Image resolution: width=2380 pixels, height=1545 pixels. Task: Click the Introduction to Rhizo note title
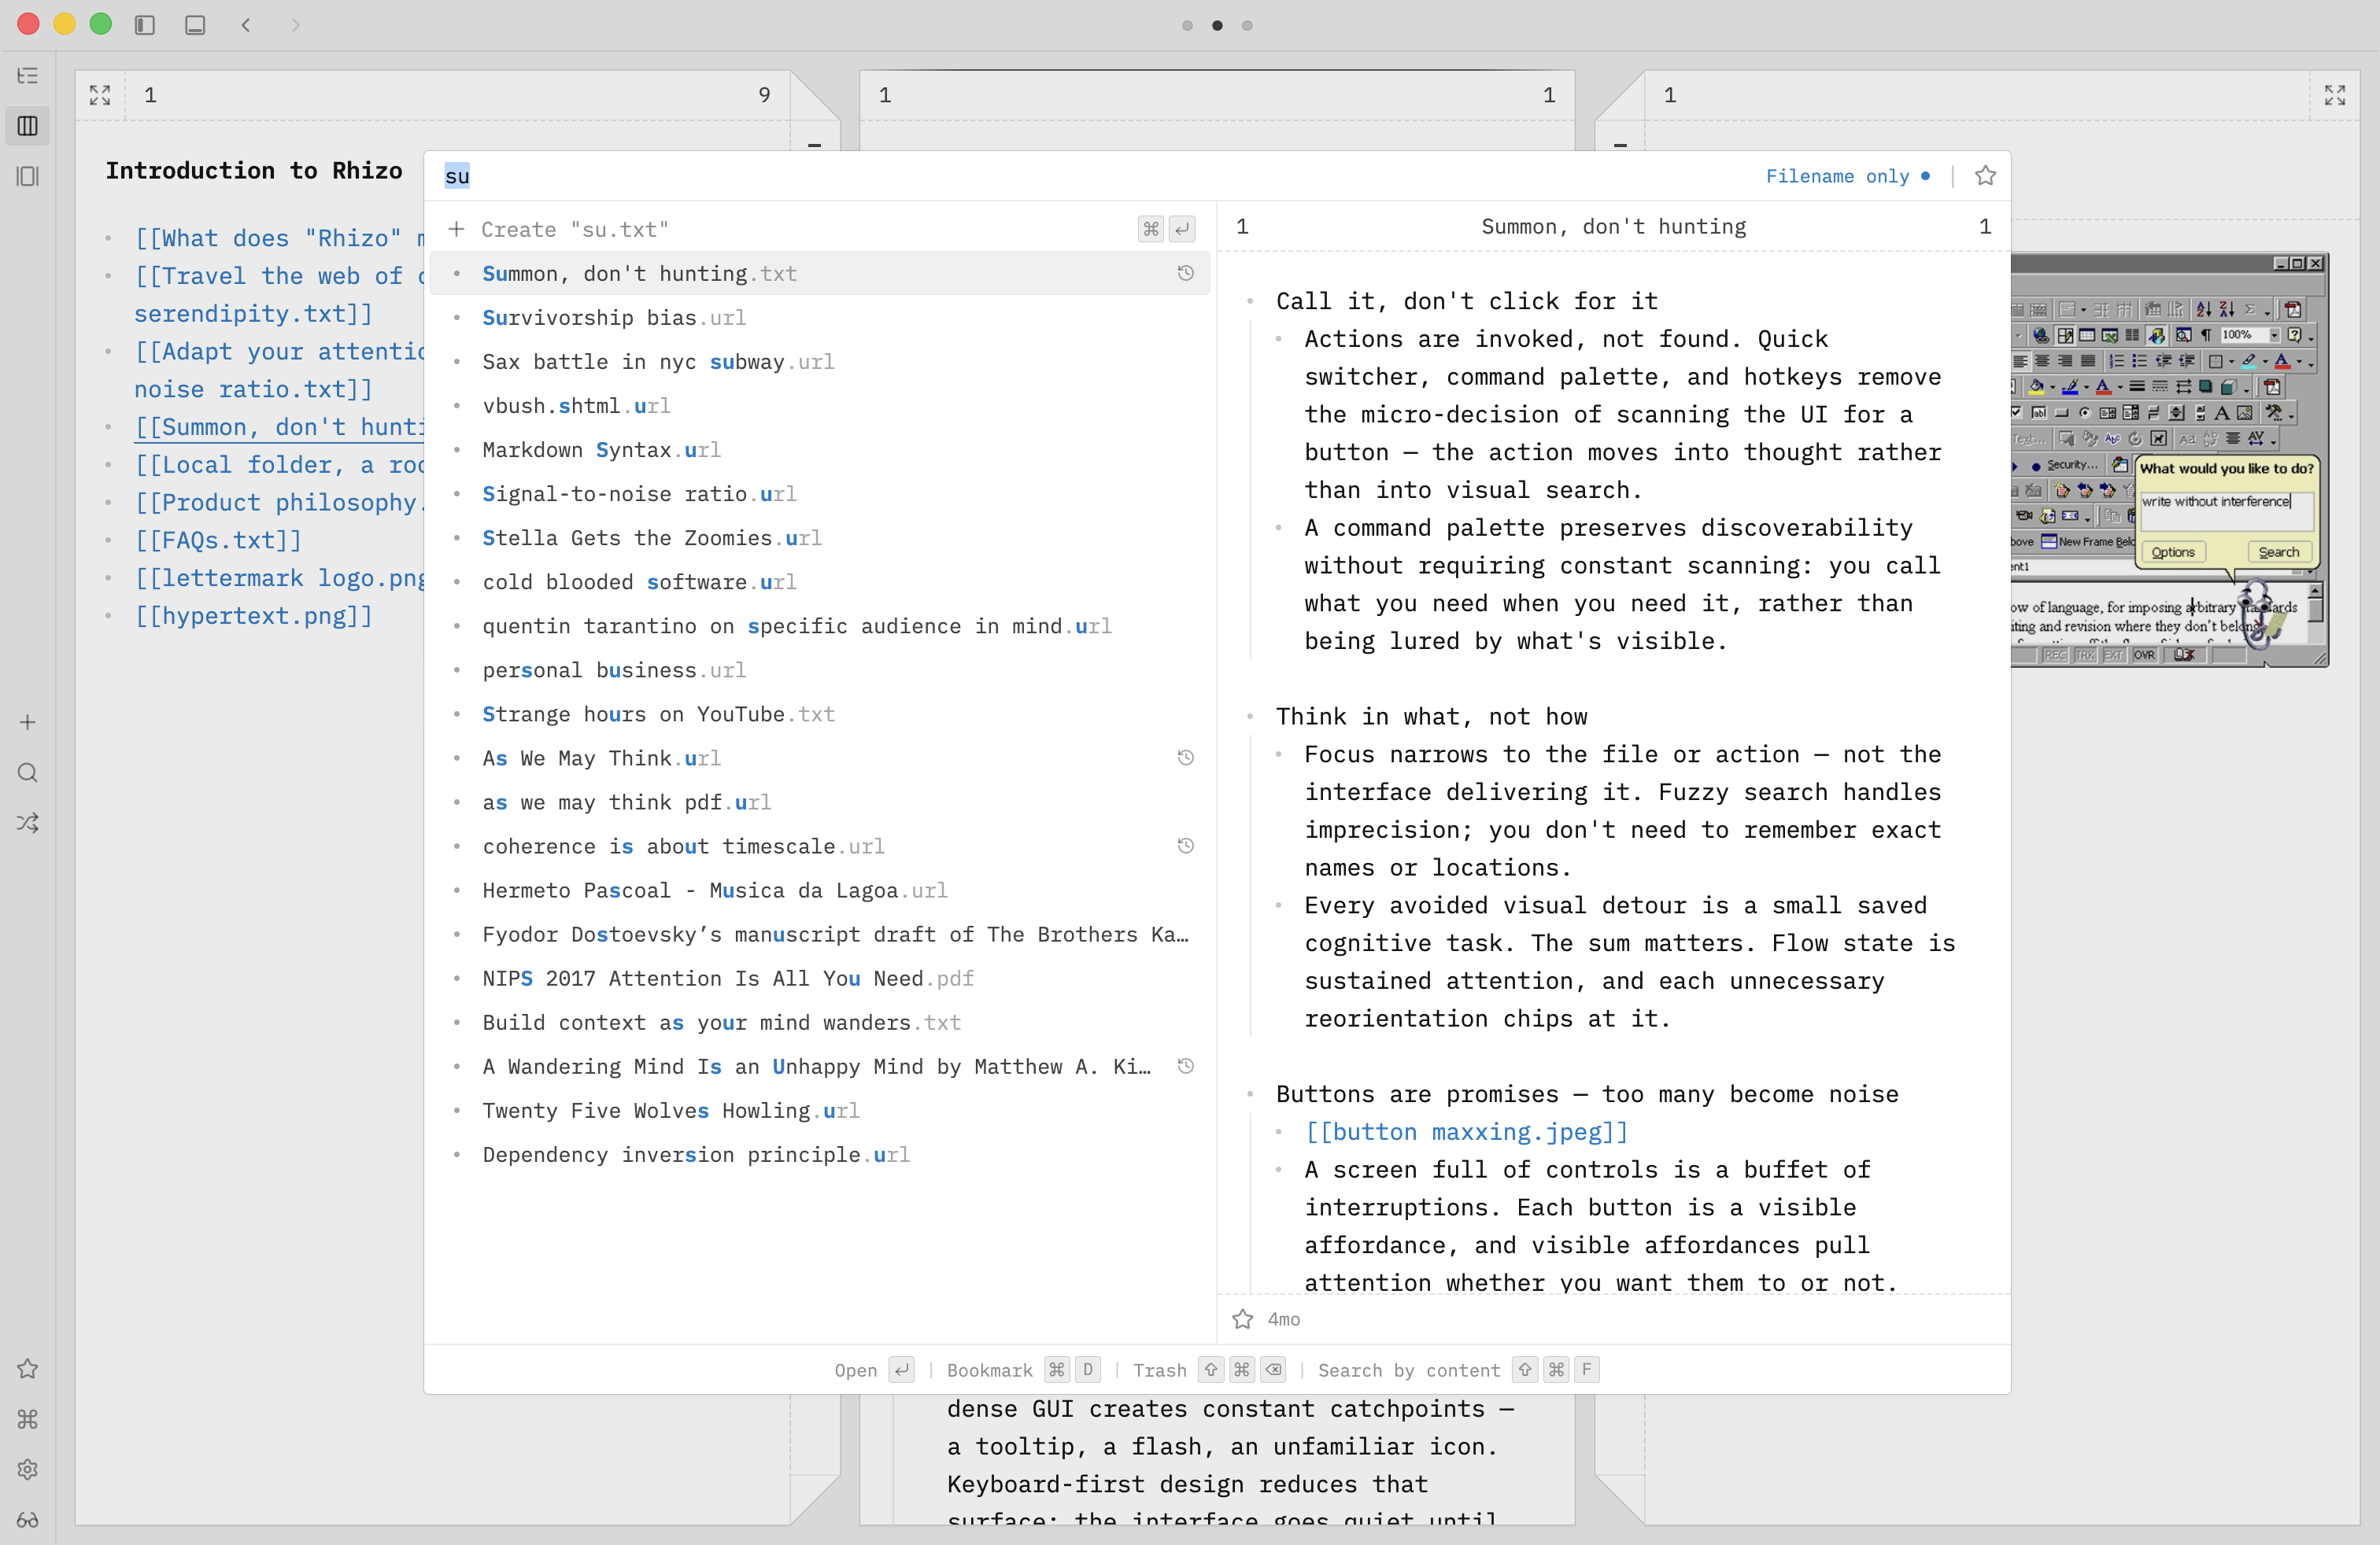click(254, 171)
